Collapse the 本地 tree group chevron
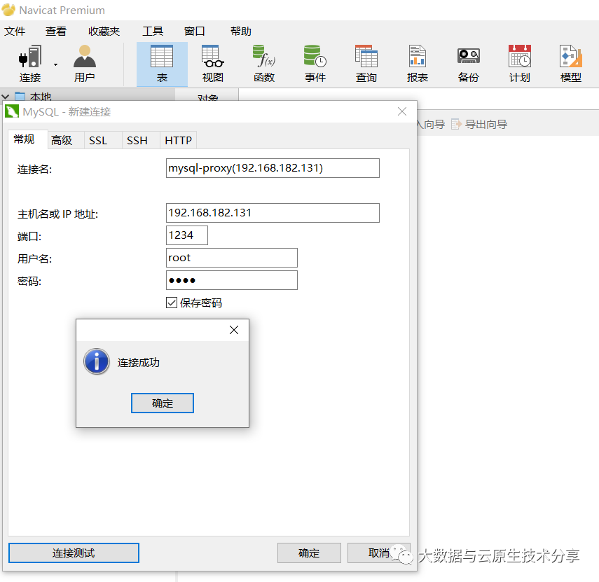Viewport: 599px width, 582px height. click(6, 97)
